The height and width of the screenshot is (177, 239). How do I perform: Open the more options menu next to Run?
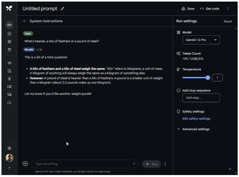point(165,164)
